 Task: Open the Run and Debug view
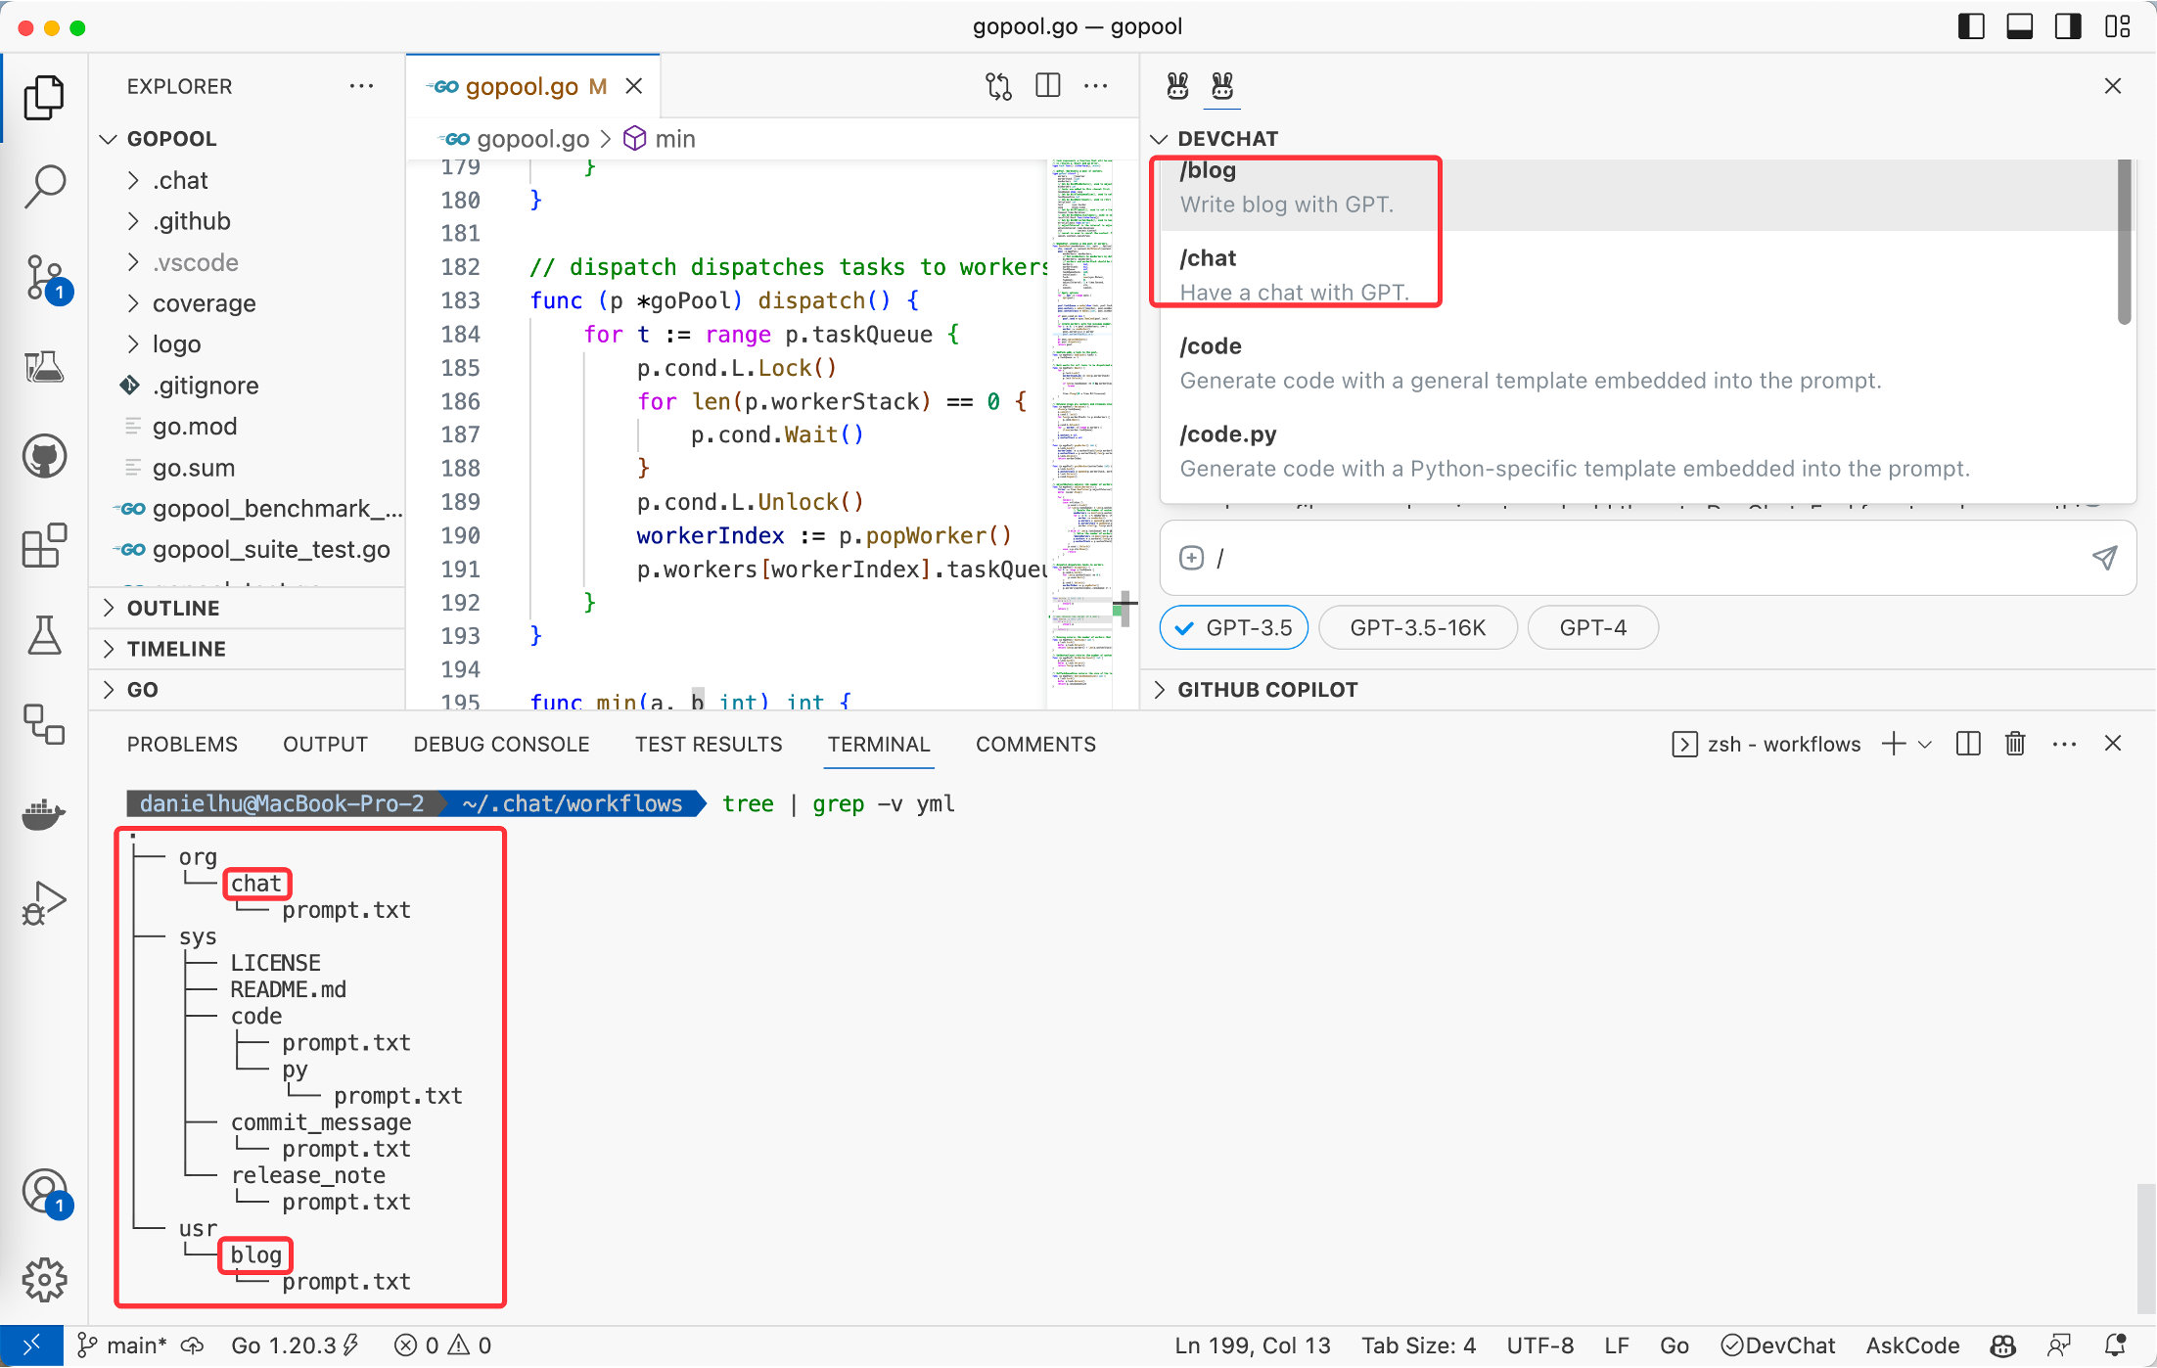click(44, 901)
